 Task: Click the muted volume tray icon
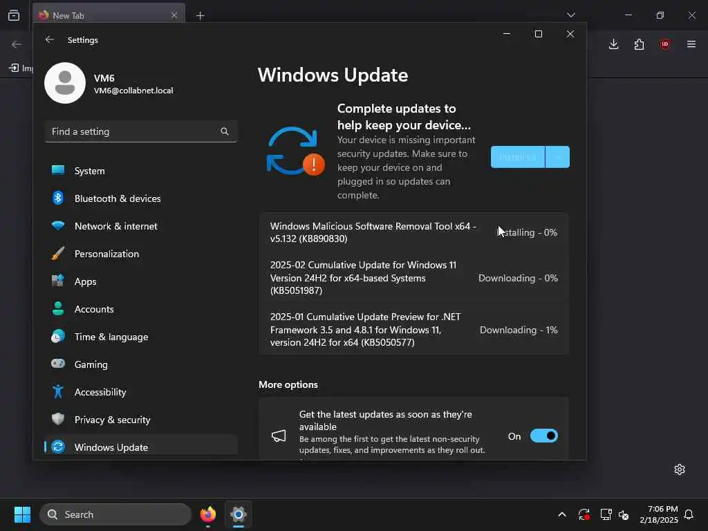click(x=624, y=514)
